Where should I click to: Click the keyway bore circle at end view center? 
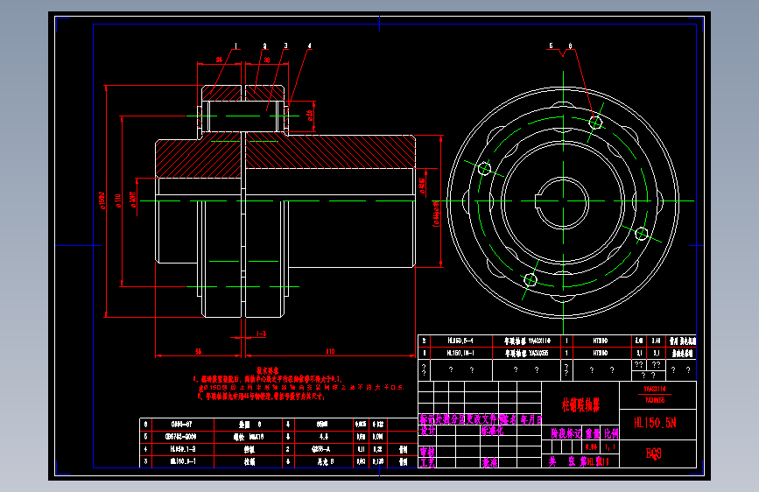pos(564,201)
